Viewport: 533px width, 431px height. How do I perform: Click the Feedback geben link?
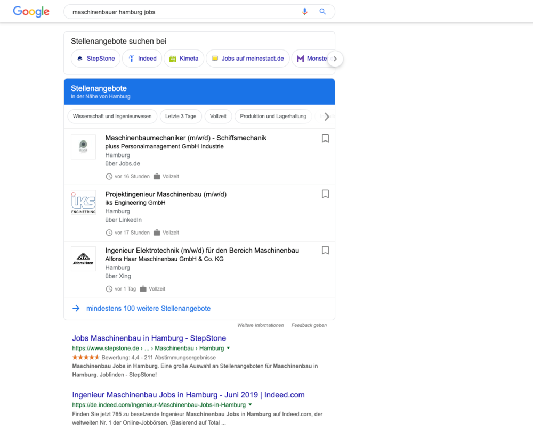(x=309, y=325)
